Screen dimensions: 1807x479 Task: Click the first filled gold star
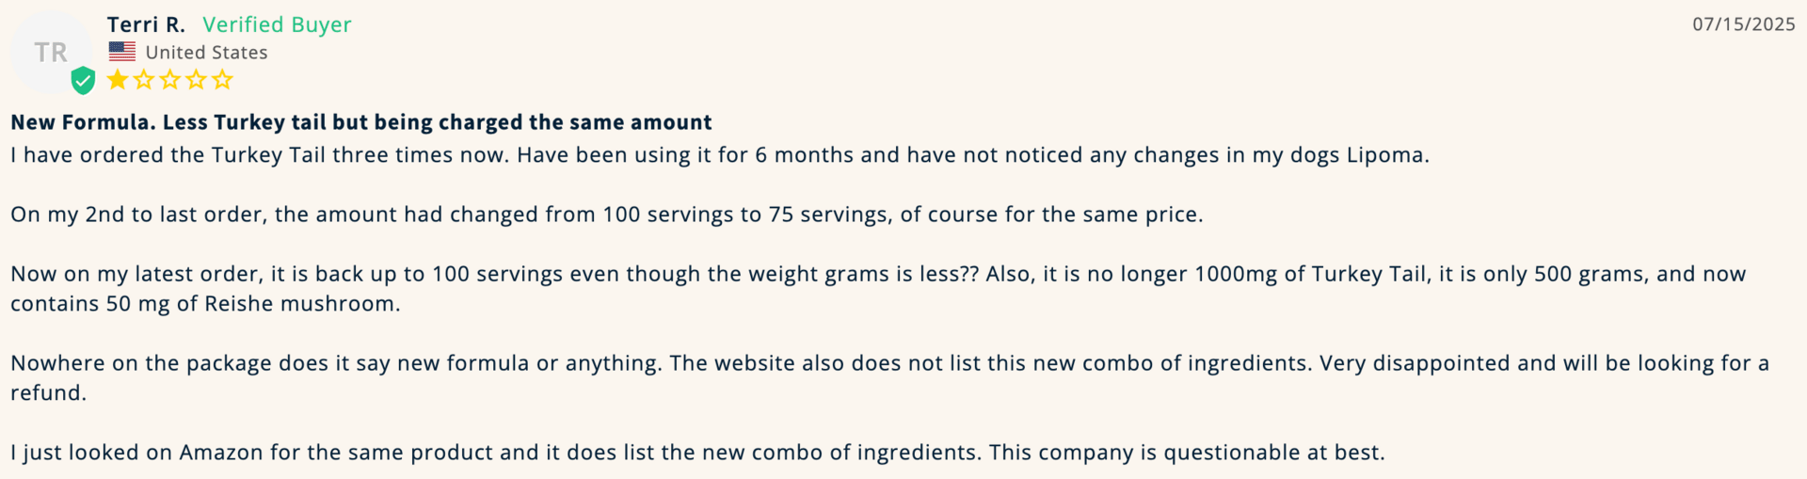click(x=118, y=80)
